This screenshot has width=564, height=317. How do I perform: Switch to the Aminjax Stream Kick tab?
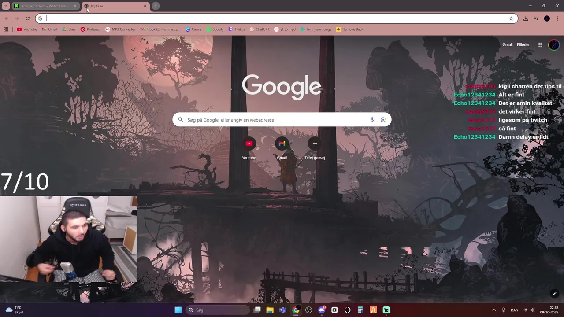pos(45,6)
